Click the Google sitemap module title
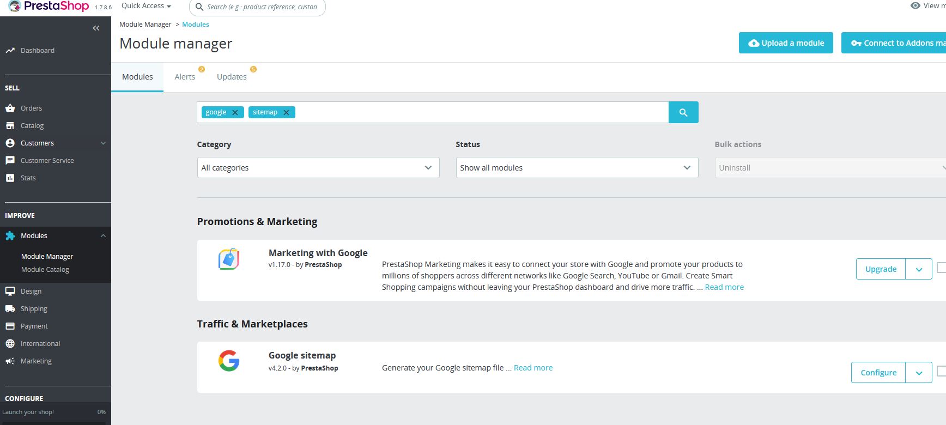Viewport: 946px width, 425px height. click(302, 355)
